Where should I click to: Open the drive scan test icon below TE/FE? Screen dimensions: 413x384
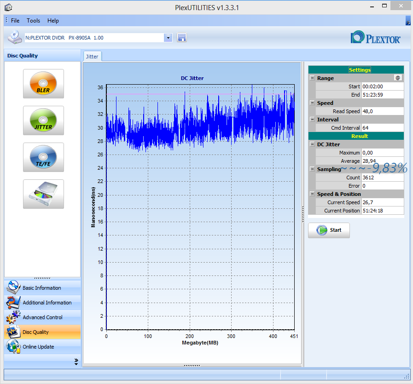(x=43, y=194)
